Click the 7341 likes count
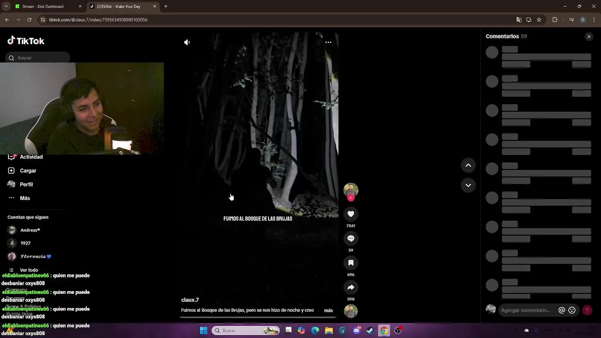The height and width of the screenshot is (338, 601). point(351,226)
